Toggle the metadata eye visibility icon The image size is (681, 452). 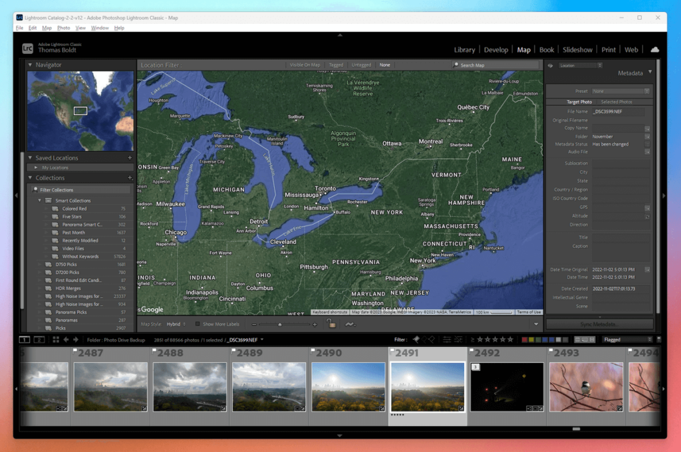[550, 66]
